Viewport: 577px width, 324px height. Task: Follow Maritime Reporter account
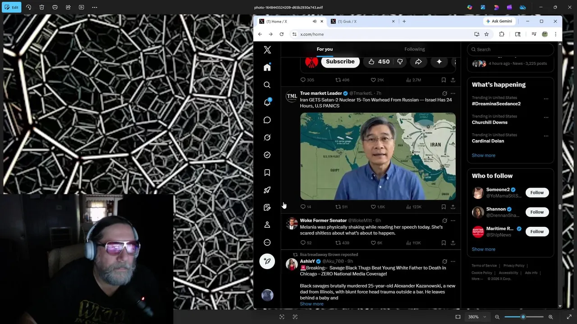537,231
